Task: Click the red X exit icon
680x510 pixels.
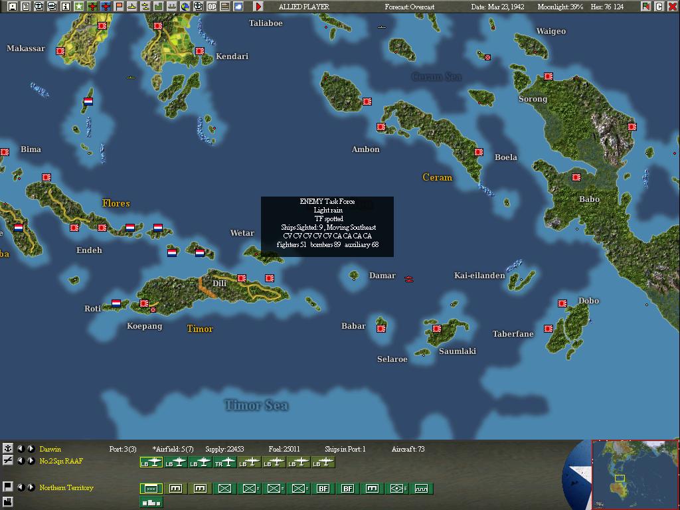Action: [x=672, y=7]
